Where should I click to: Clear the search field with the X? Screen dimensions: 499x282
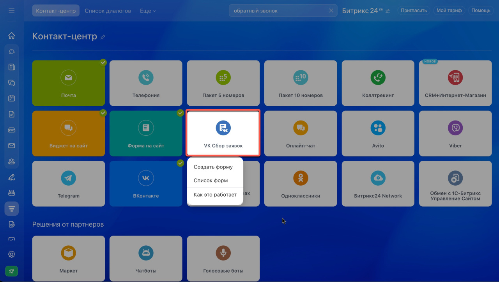(x=331, y=11)
